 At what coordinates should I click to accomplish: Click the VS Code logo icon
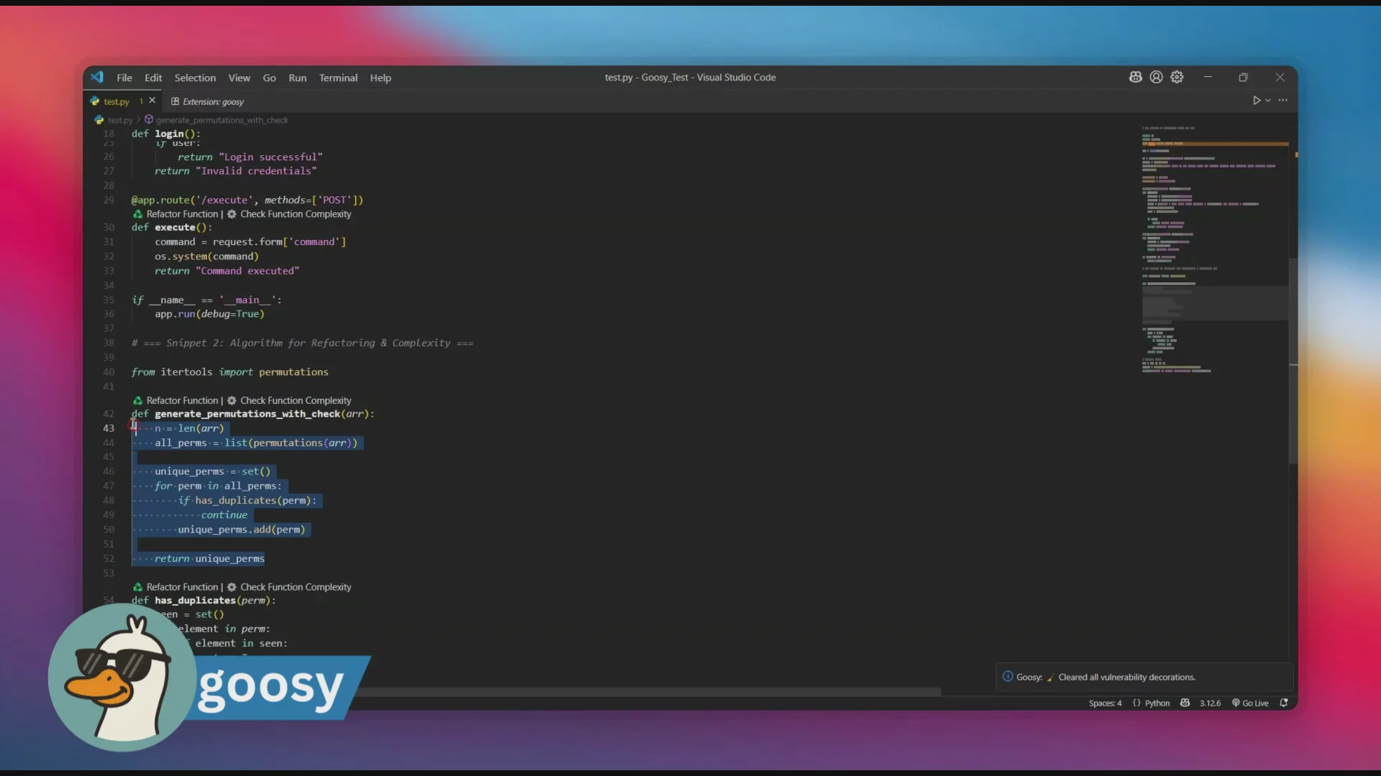coord(97,77)
